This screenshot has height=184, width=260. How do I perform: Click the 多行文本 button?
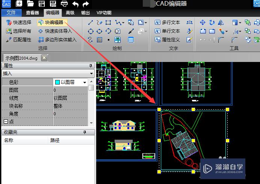[x=168, y=23]
